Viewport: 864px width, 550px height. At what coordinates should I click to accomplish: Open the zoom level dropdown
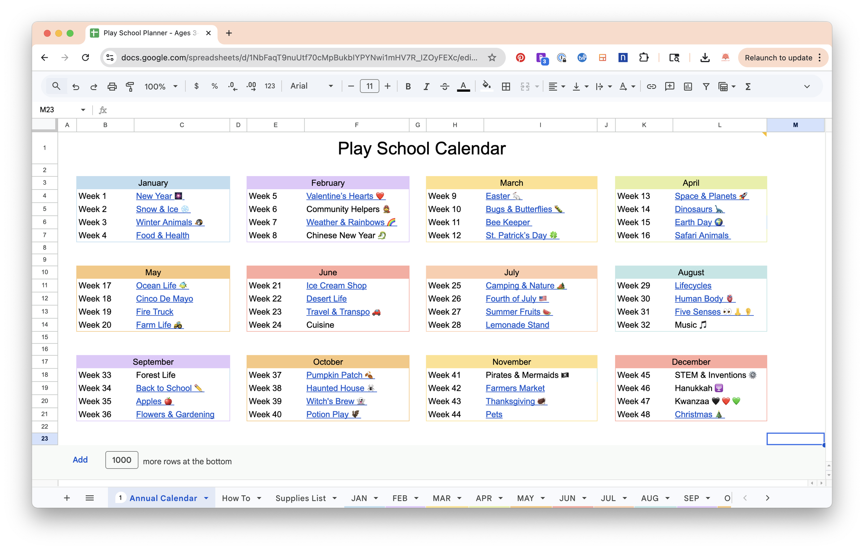pos(161,86)
